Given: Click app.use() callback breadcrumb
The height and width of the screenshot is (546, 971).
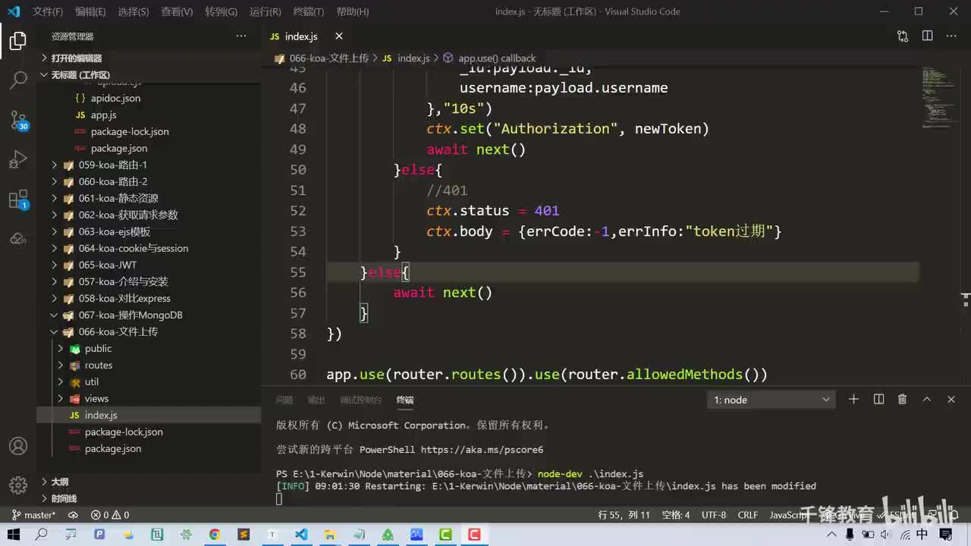Looking at the screenshot, I should click(496, 58).
